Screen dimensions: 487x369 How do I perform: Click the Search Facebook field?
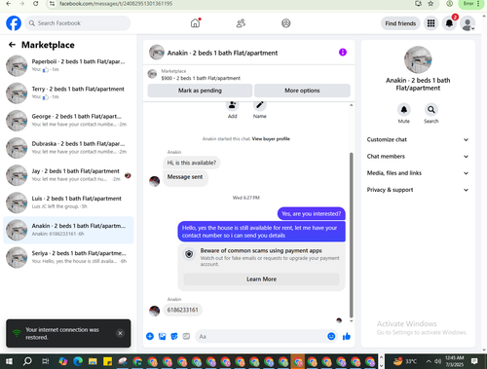click(78, 23)
